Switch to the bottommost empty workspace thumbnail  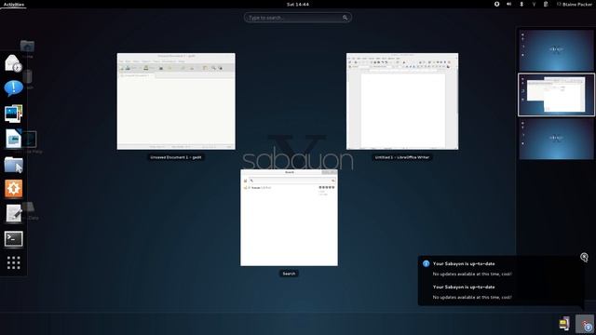556,139
